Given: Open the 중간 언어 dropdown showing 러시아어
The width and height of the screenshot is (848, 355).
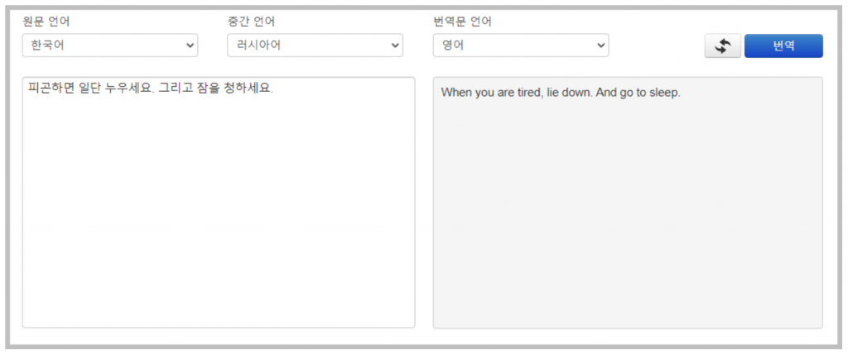Looking at the screenshot, I should pyautogui.click(x=315, y=46).
